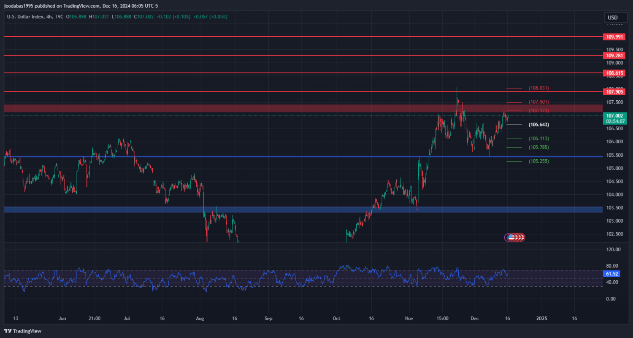633x338 pixels.
Task: Click the Oct label on time axis
Action: pyautogui.click(x=336, y=318)
